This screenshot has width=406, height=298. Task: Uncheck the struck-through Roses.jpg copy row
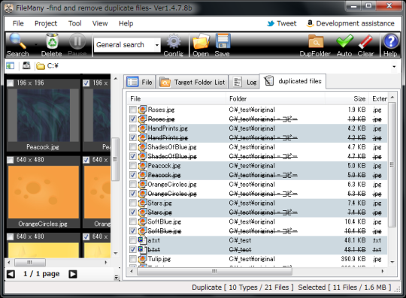(x=133, y=119)
